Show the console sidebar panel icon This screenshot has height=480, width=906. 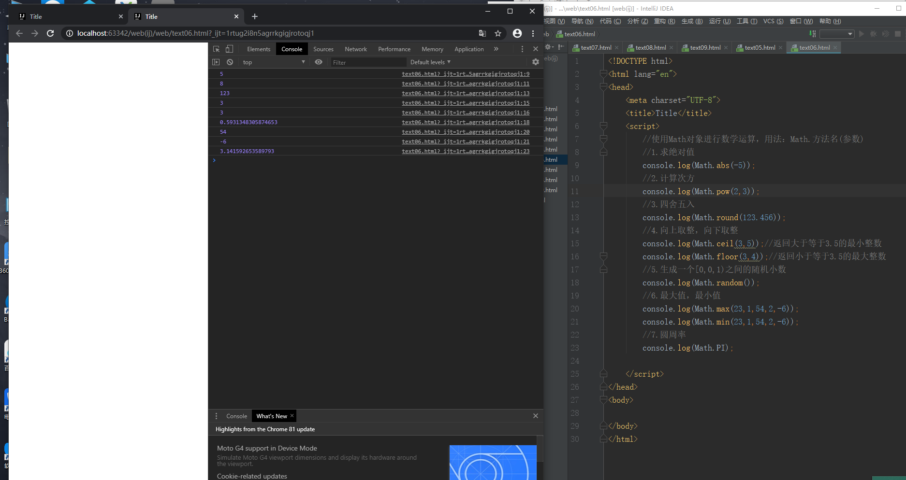click(x=216, y=62)
